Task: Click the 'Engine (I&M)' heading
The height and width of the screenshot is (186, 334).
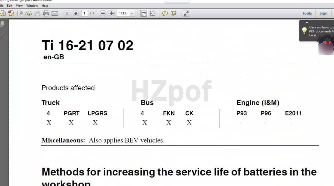Action: point(258,103)
